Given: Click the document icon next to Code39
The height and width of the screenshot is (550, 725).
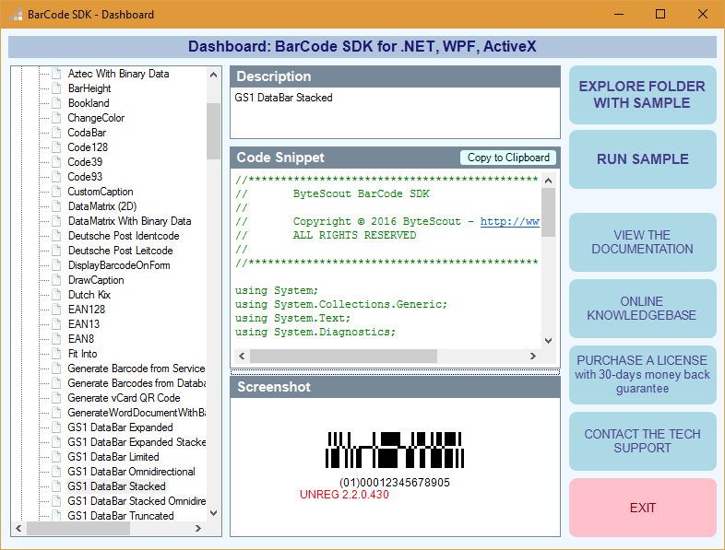Looking at the screenshot, I should click(x=56, y=162).
